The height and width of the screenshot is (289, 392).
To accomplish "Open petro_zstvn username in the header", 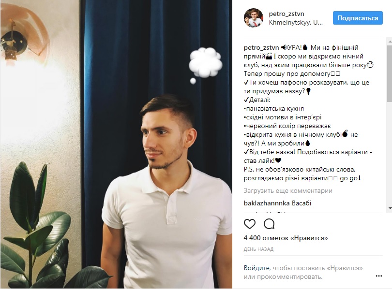I will [x=286, y=14].
